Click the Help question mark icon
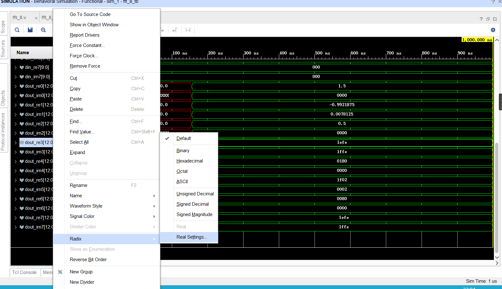The image size is (502, 289). point(481,19)
